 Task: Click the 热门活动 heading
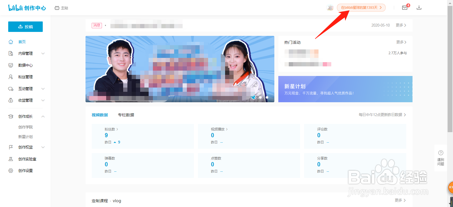point(292,42)
